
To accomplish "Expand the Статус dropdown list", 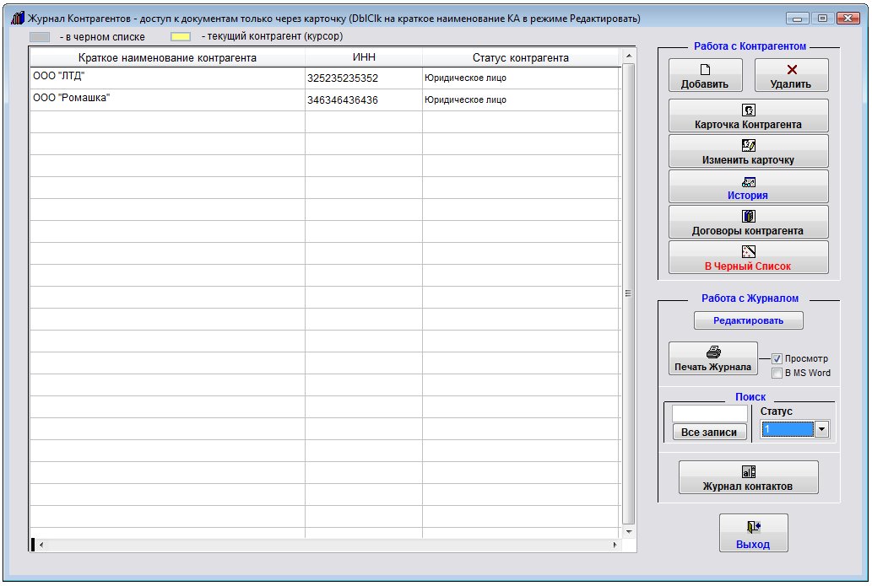I will click(x=821, y=430).
